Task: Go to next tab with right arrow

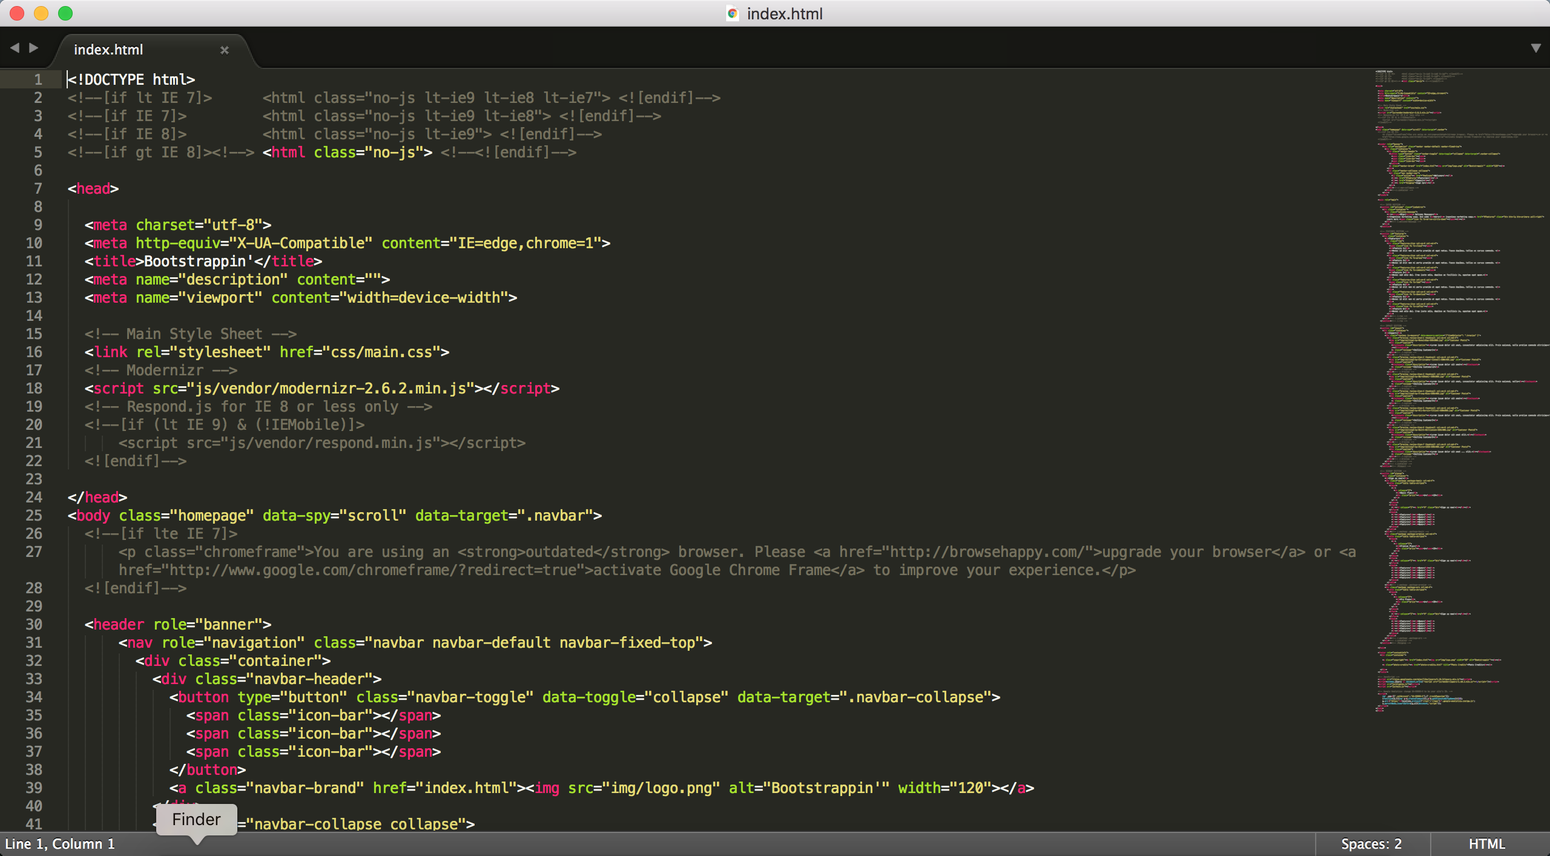Action: click(34, 47)
